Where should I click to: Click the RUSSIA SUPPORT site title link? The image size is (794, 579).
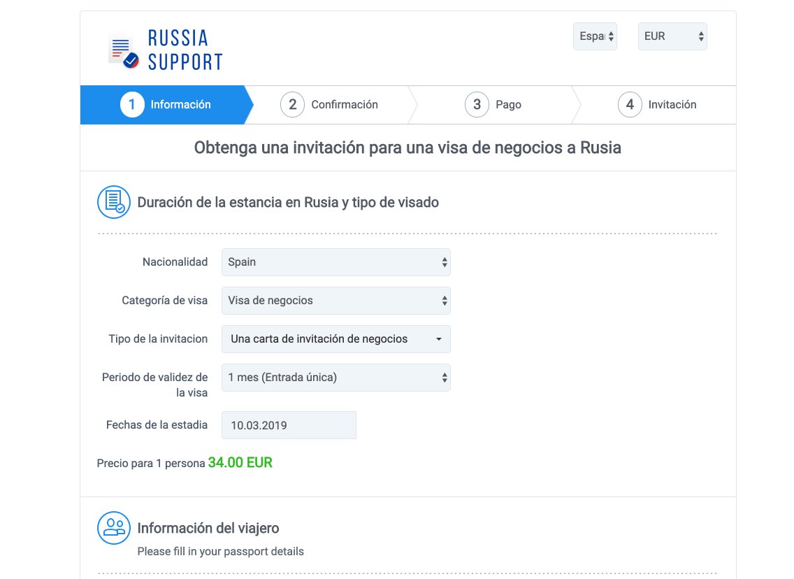click(185, 50)
